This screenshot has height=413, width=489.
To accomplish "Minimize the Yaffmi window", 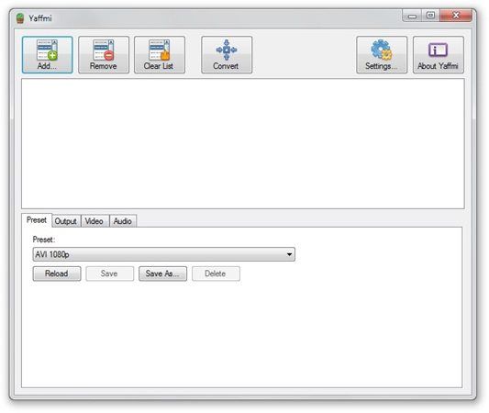I will point(412,16).
